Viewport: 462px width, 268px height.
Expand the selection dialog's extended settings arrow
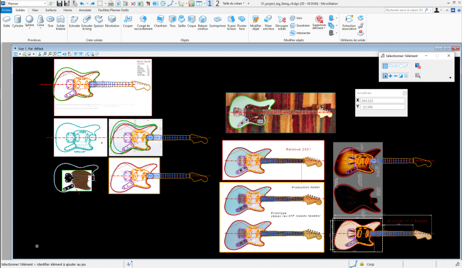point(450,77)
